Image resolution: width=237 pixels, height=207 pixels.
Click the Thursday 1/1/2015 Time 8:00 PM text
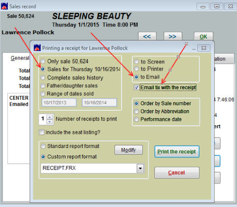pos(95,25)
